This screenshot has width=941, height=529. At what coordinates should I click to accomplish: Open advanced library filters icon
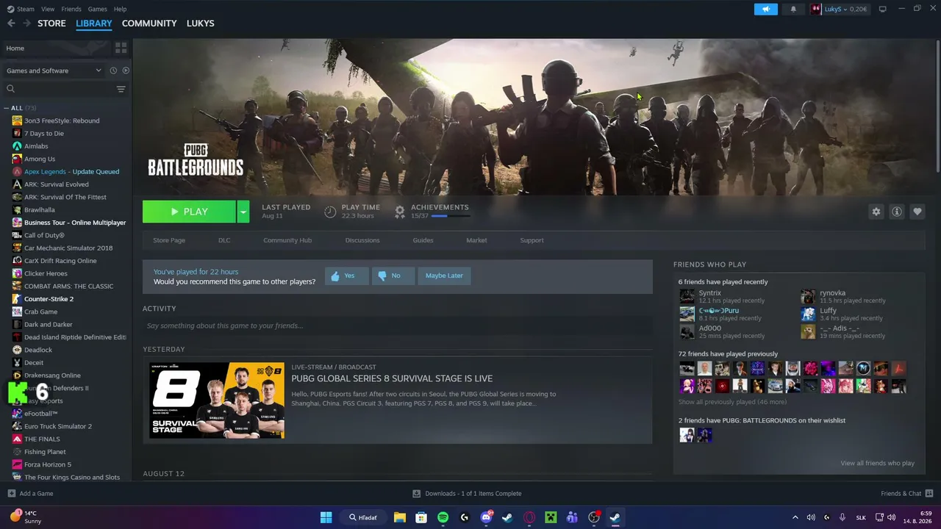121,89
